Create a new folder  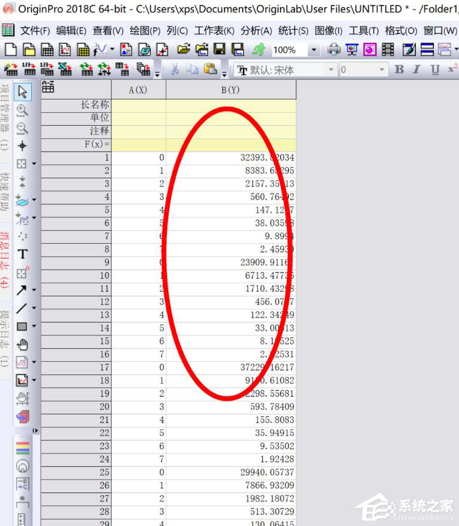point(29,50)
